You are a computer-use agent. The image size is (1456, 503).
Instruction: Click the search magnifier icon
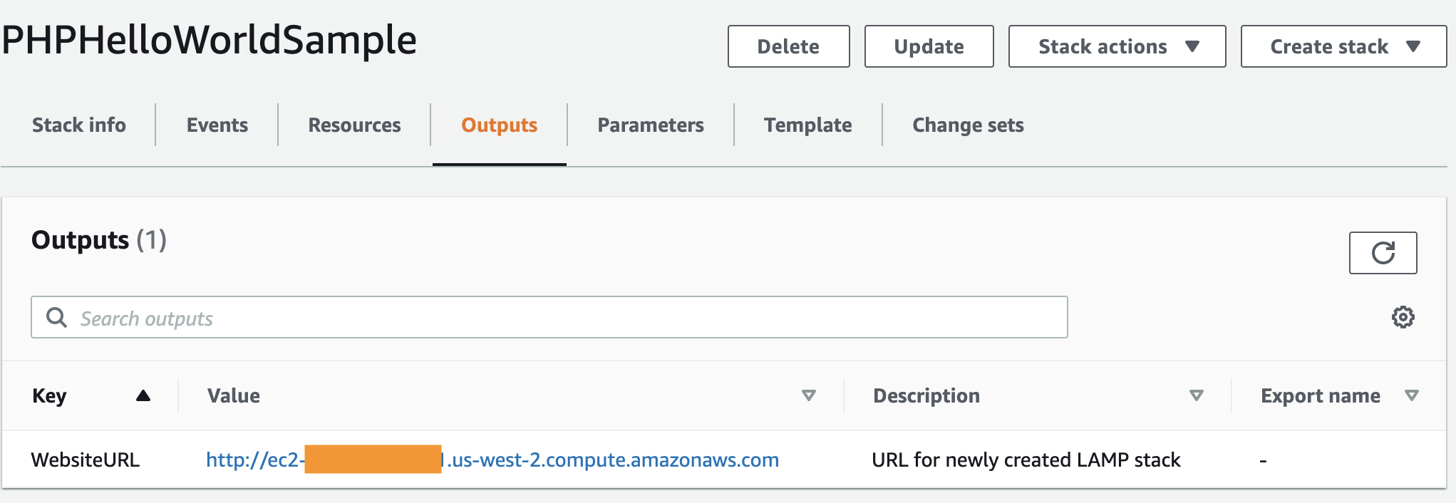[x=56, y=317]
